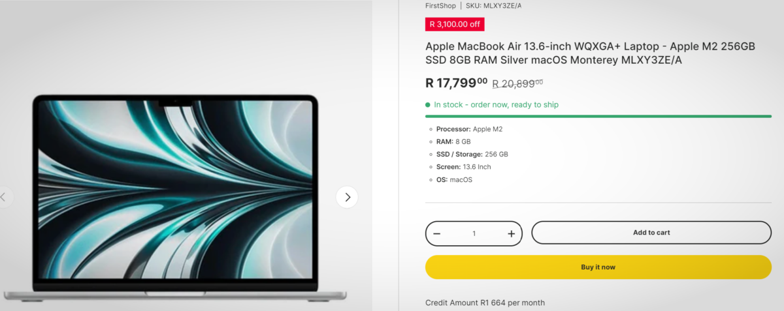This screenshot has width=784, height=311.
Task: Click the Screen: 13.6 Inch spec
Action: 463,167
